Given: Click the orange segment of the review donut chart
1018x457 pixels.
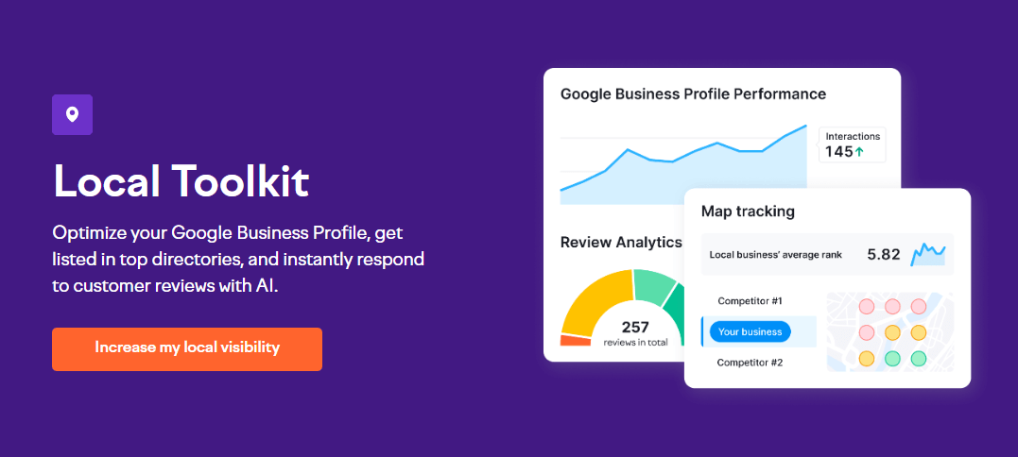Looking at the screenshot, I should point(574,340).
